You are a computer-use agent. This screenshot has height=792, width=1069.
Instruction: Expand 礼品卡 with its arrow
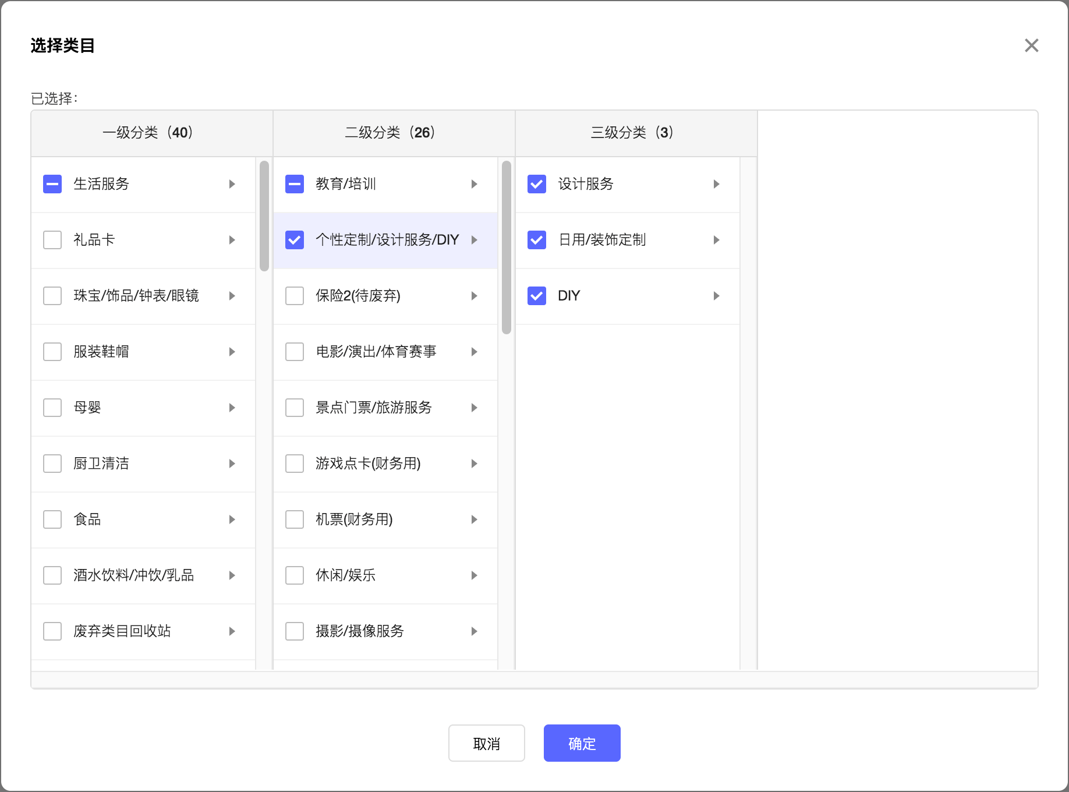click(232, 240)
